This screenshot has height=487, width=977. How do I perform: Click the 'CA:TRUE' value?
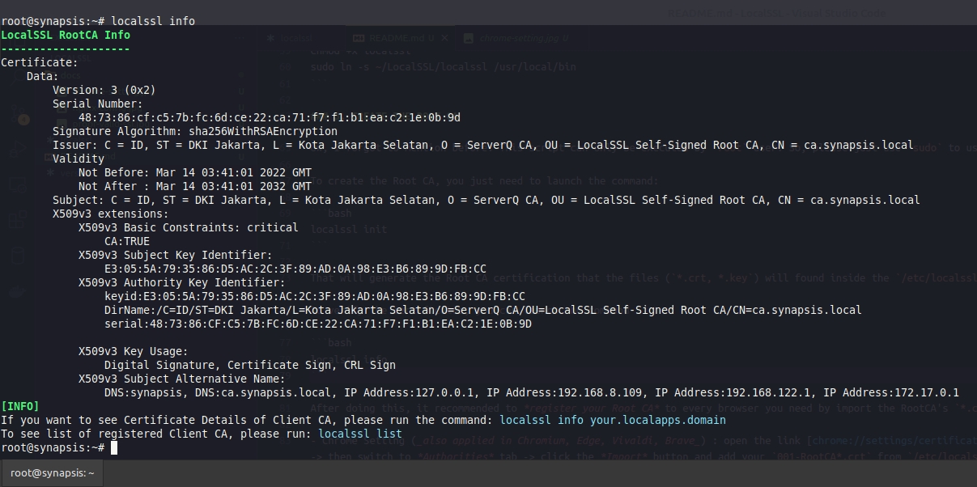coord(127,241)
